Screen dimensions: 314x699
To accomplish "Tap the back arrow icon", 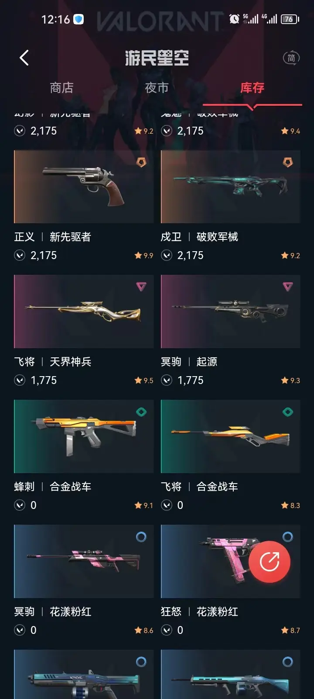I will pos(24,58).
